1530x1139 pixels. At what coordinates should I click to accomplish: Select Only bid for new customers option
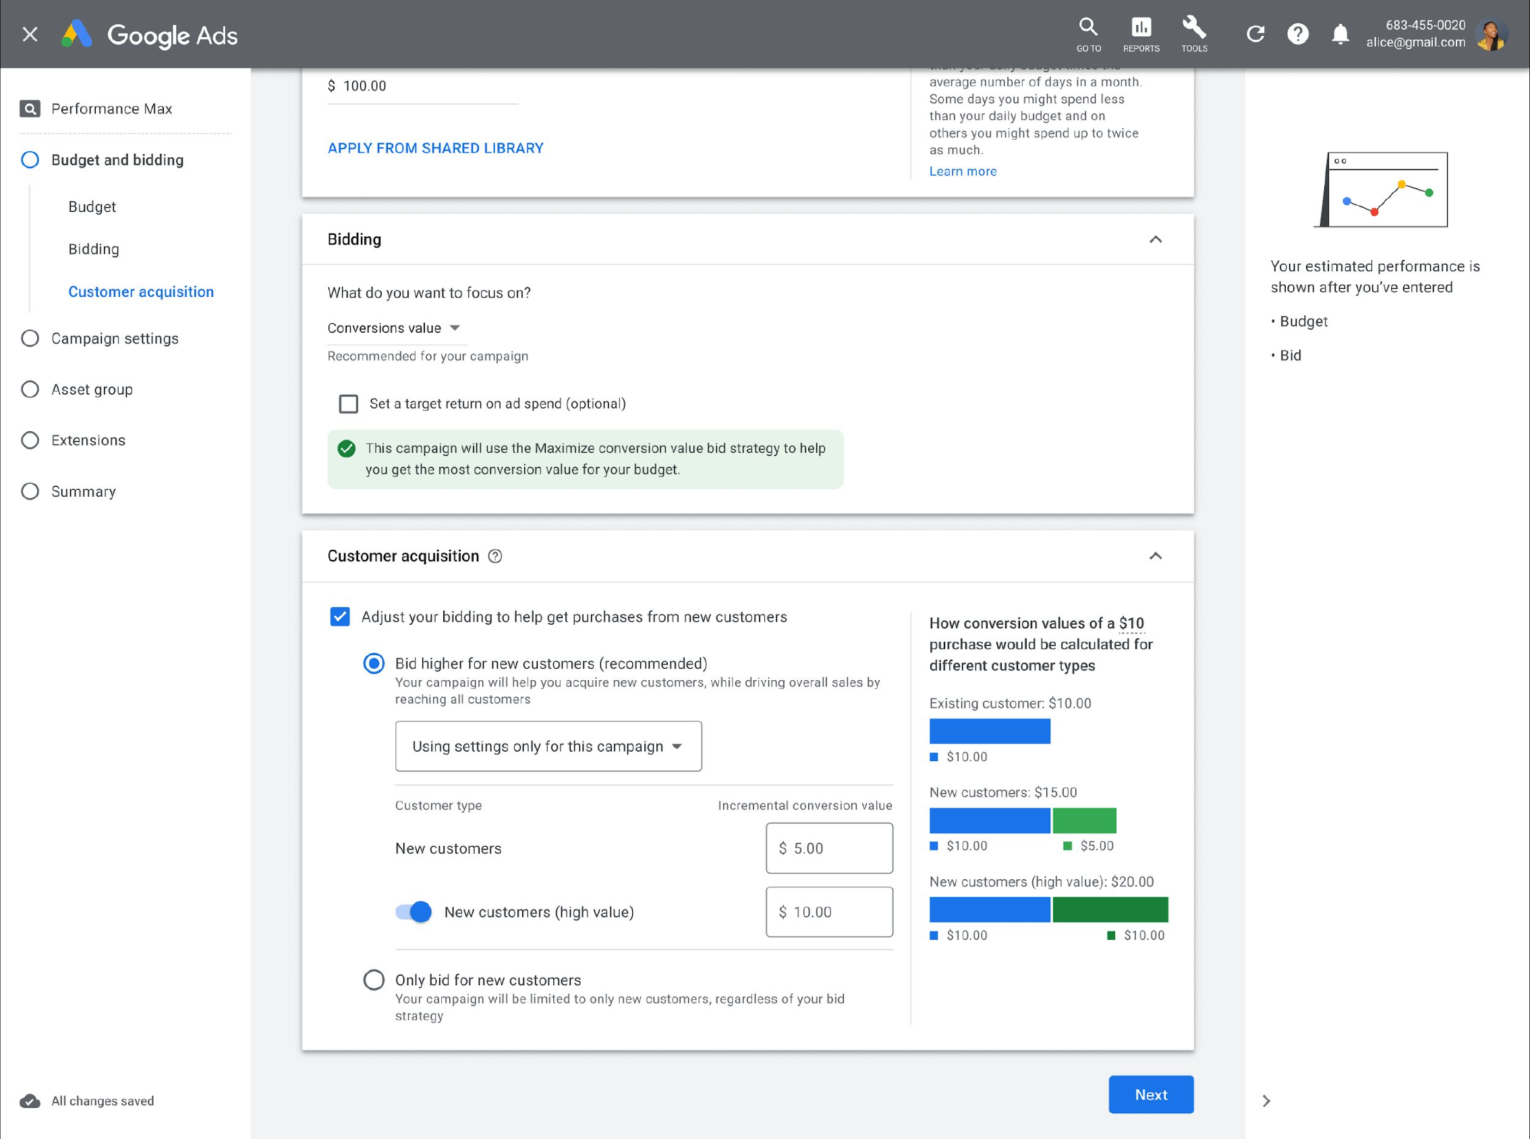click(374, 980)
